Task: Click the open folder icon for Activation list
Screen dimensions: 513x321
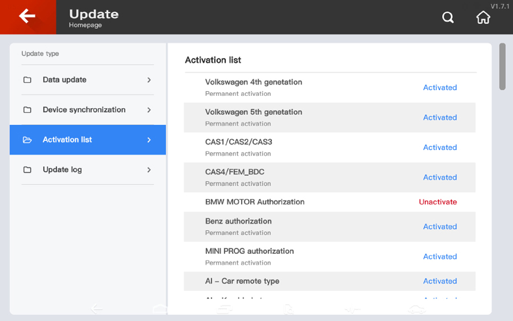Action: 27,140
